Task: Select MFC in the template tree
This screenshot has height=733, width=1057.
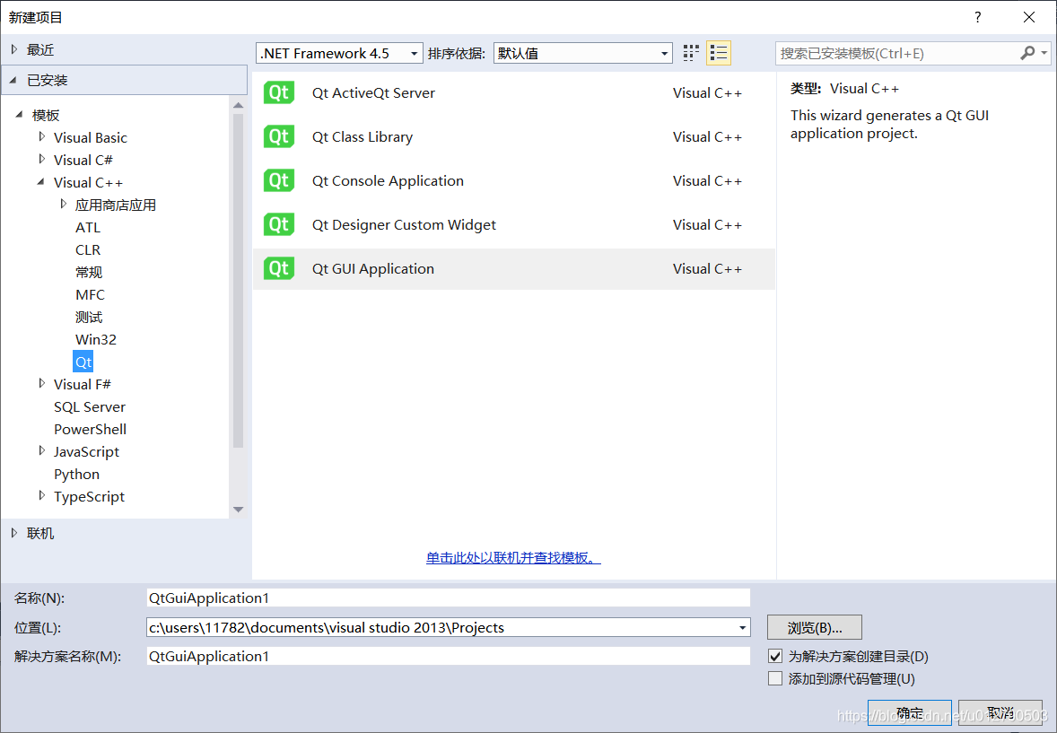Action: [x=90, y=294]
